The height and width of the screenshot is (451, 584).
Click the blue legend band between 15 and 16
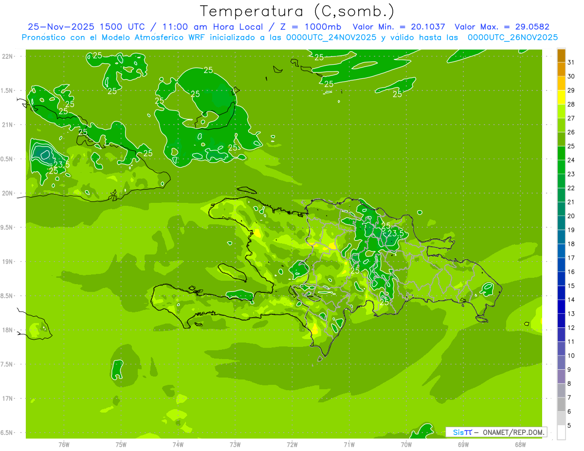tap(561, 279)
